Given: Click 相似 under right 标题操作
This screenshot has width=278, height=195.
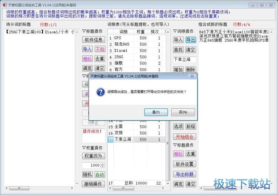Looking at the screenshot, I should click(178, 154).
